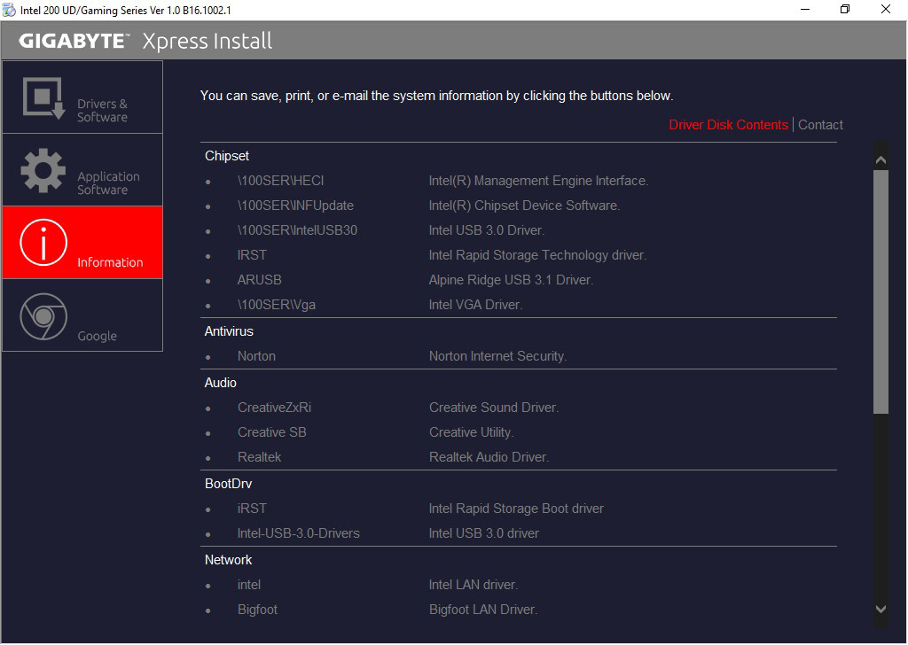Click the scroll up arrow
This screenshot has width=908, height=645.
click(881, 159)
